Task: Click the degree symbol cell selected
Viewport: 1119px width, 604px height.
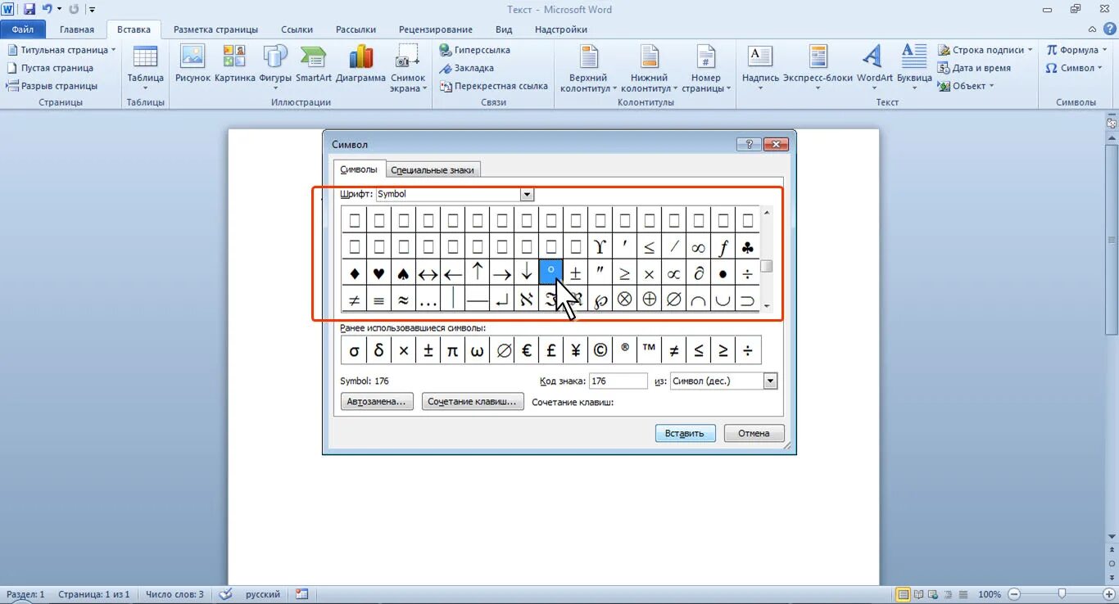Action: (x=550, y=273)
